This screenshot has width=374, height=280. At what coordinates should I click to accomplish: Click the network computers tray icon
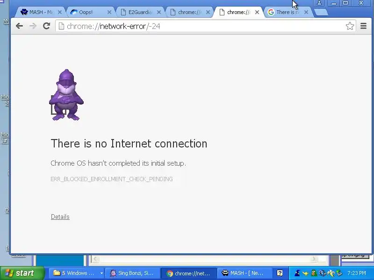tap(339, 273)
